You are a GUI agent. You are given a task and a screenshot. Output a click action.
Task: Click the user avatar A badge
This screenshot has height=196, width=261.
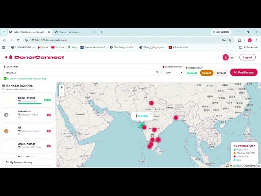tap(226, 58)
